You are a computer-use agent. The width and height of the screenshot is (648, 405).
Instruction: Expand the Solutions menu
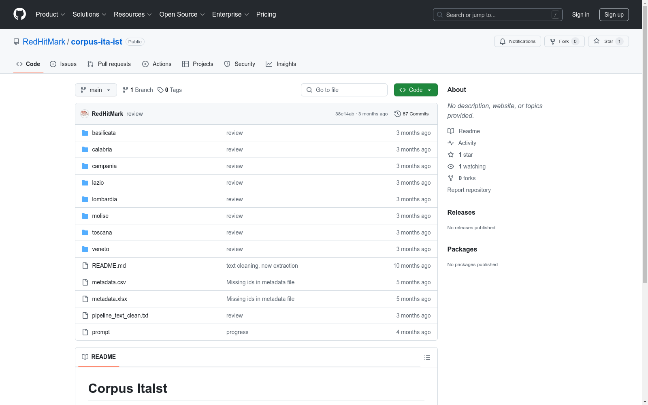[90, 14]
